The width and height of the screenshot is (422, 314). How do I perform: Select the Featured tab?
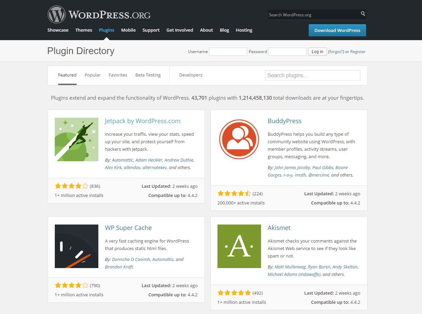[67, 75]
